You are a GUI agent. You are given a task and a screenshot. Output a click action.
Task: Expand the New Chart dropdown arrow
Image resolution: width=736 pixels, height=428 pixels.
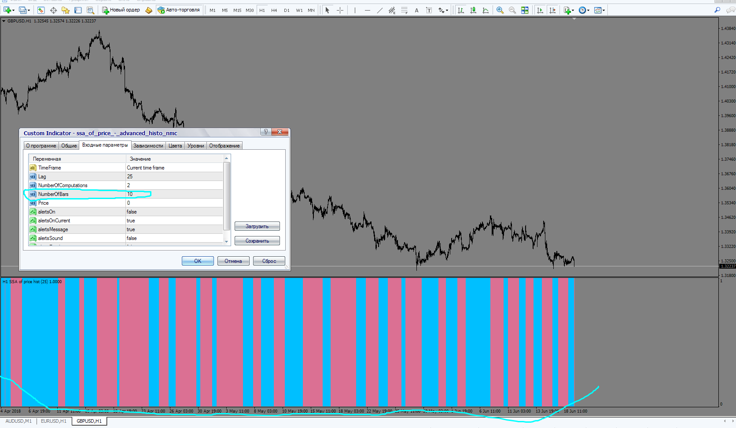click(14, 10)
